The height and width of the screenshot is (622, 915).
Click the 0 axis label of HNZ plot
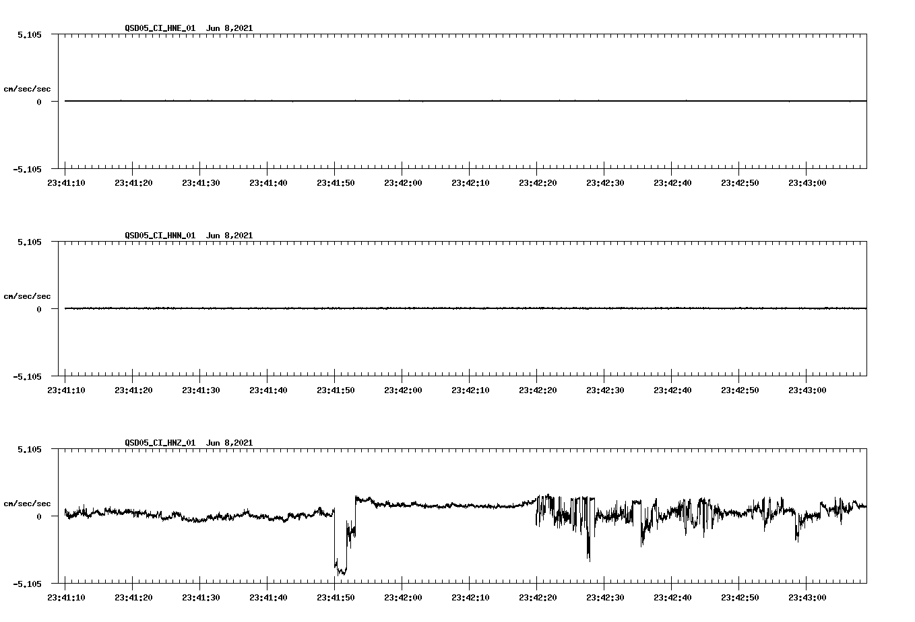click(x=39, y=517)
